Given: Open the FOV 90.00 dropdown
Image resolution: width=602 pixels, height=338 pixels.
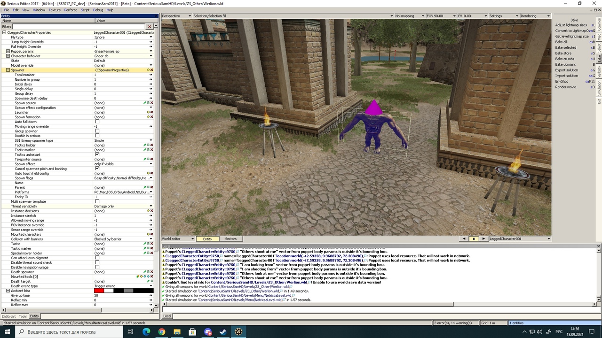Looking at the screenshot, I should click(441, 16).
